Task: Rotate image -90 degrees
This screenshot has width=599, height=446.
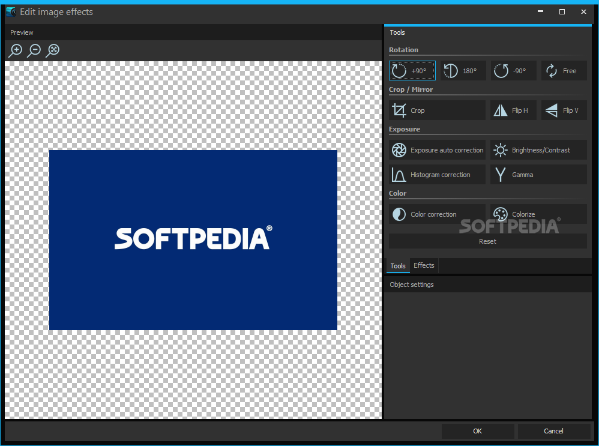Action: click(513, 71)
